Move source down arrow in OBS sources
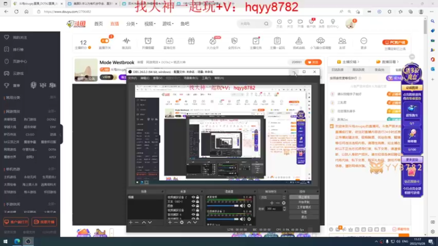 [195, 222]
